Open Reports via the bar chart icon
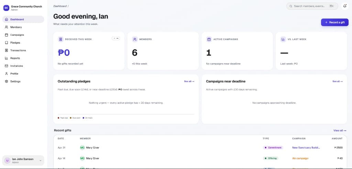Viewport: 352px width, 169px height. tap(6, 58)
